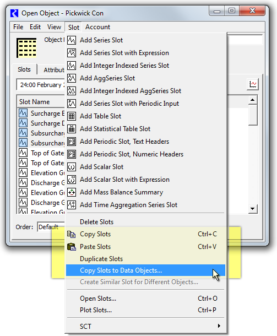Select the Surcharge D slot row
Viewport: 277px width, 336px height.
coord(42,123)
